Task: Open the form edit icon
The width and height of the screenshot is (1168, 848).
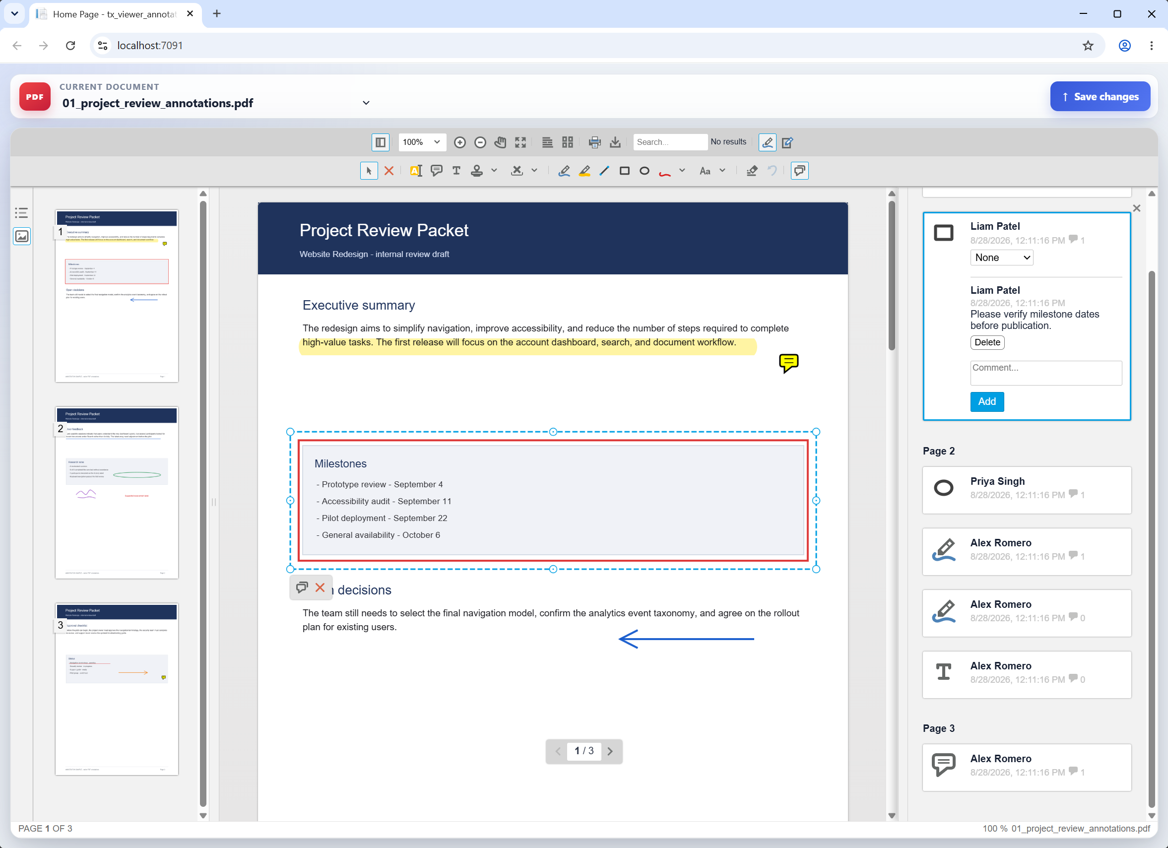Action: [x=787, y=142]
